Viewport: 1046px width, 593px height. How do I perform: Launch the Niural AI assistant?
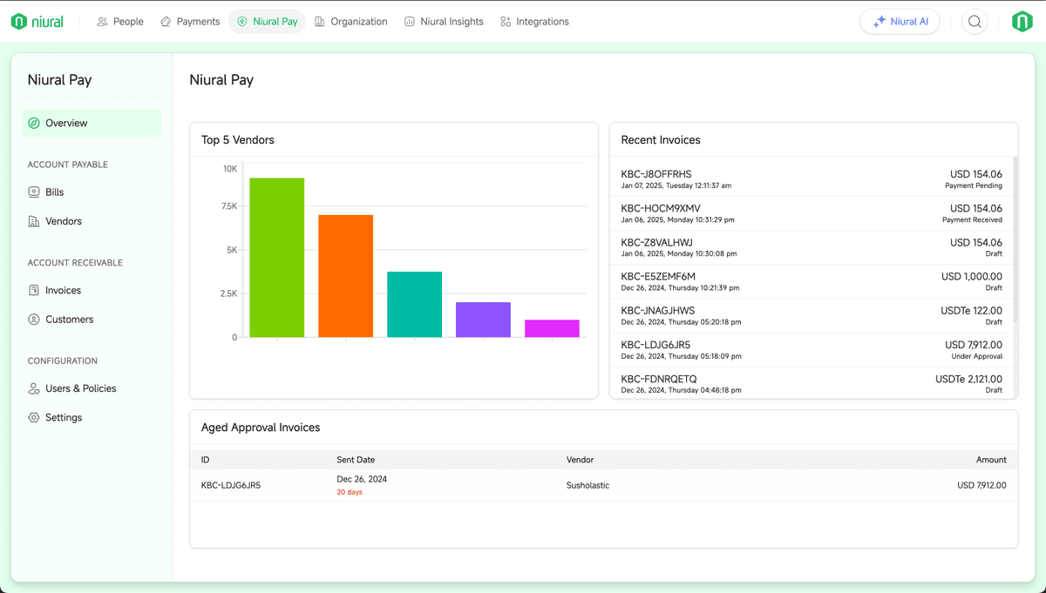[900, 22]
